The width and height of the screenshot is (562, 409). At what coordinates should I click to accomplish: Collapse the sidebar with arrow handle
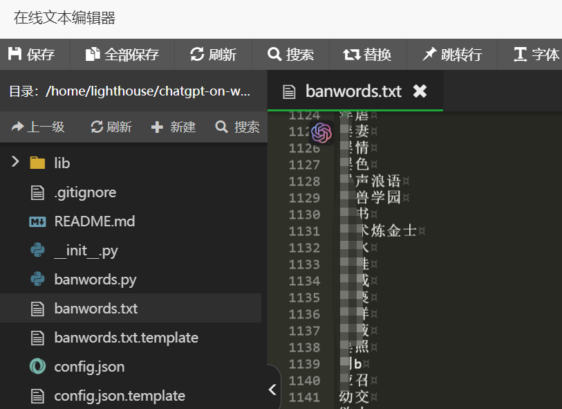pyautogui.click(x=272, y=390)
